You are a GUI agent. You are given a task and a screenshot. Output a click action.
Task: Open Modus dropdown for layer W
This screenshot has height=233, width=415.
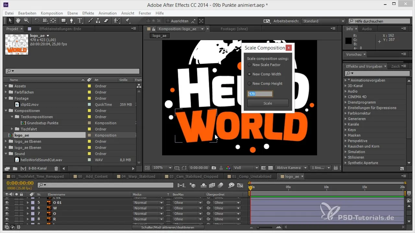click(x=148, y=208)
